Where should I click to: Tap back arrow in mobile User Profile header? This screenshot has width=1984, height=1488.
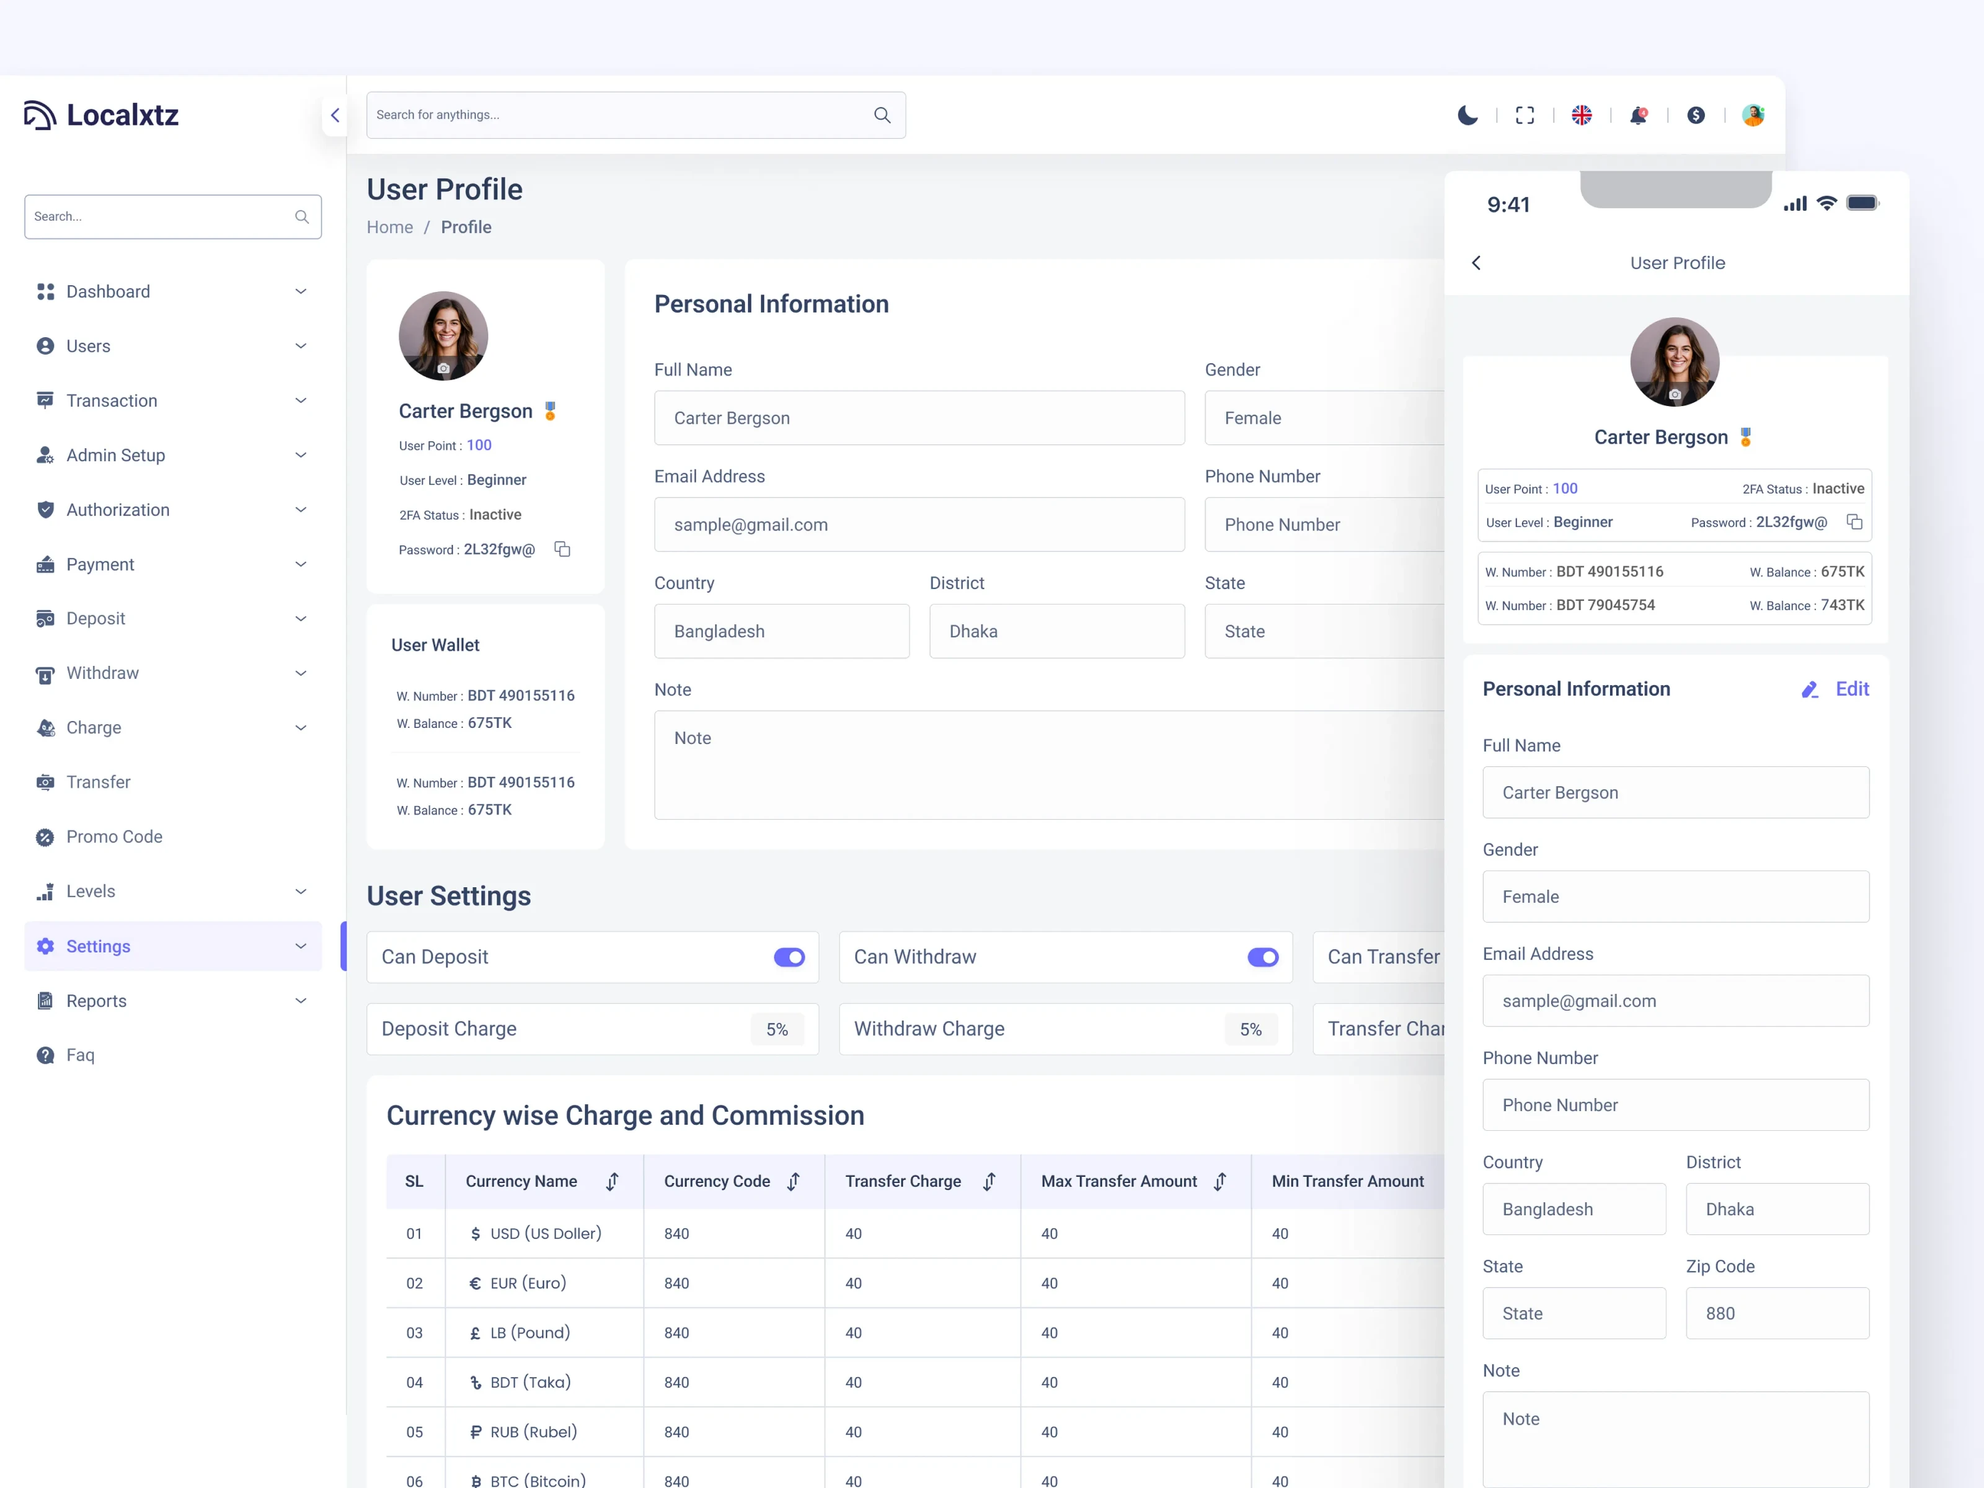coord(1476,263)
